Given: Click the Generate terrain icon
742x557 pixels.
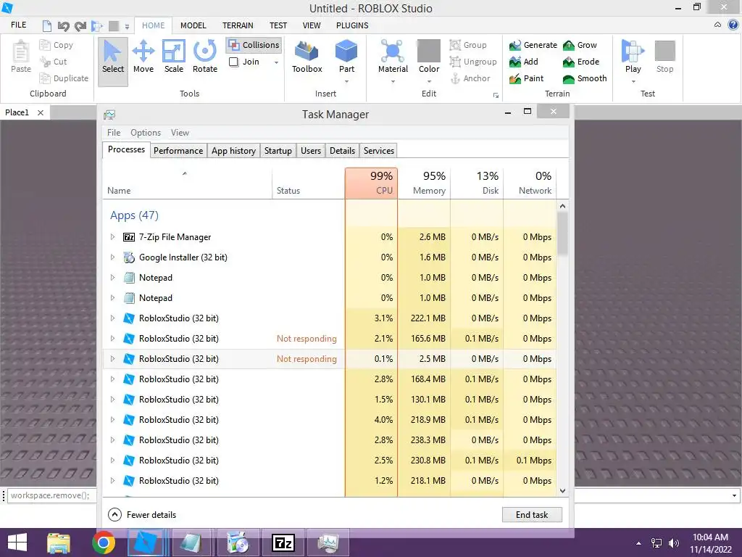Looking at the screenshot, I should (515, 46).
